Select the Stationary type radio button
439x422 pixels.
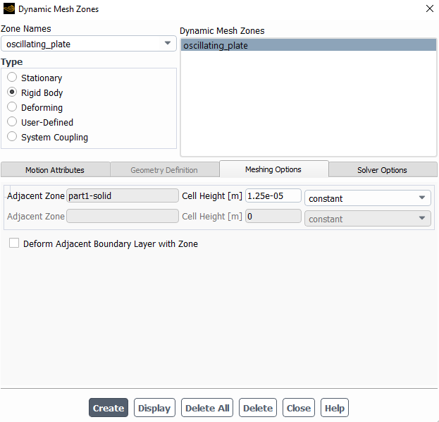tap(12, 77)
